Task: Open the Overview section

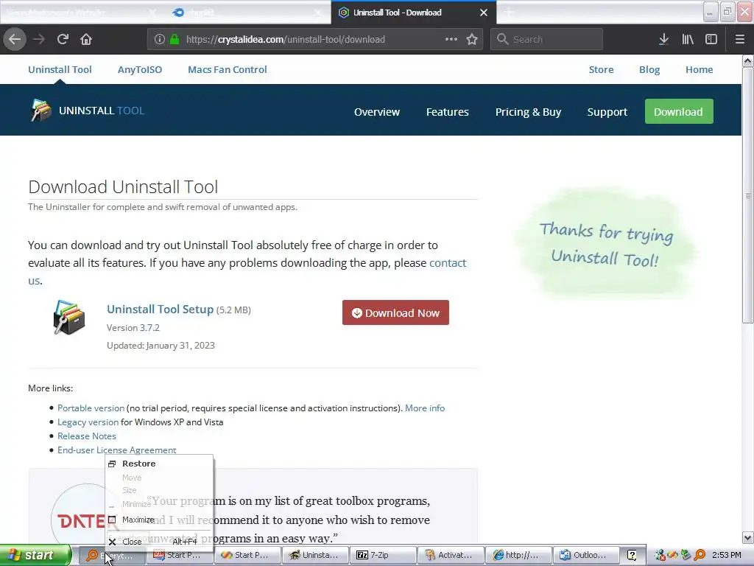Action: pyautogui.click(x=377, y=112)
